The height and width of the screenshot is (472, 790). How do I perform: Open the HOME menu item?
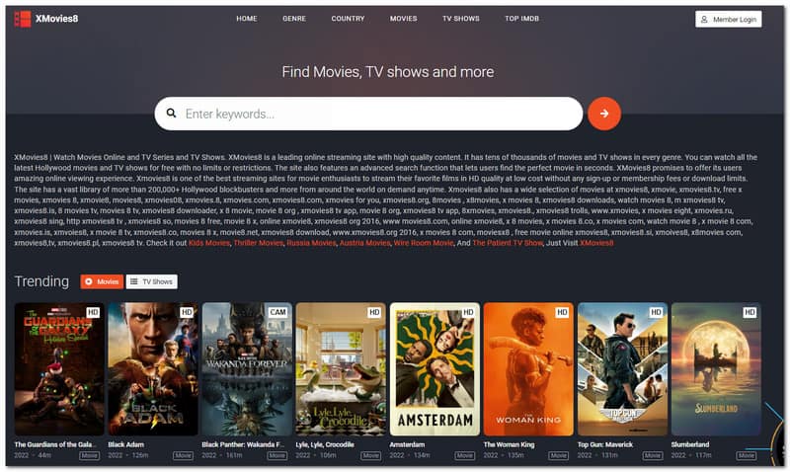(246, 19)
